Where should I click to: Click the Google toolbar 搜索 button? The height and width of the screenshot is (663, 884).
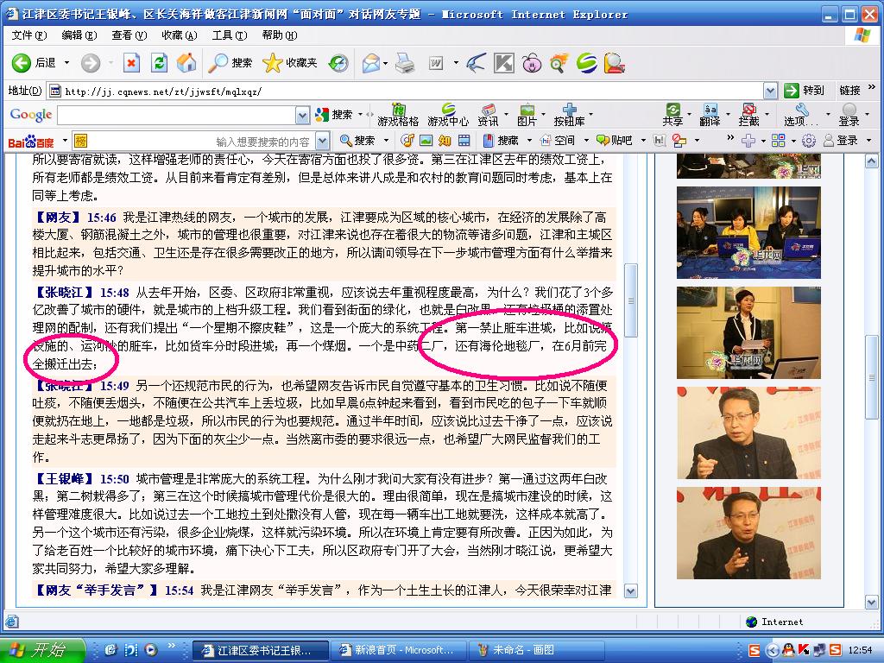tap(335, 115)
